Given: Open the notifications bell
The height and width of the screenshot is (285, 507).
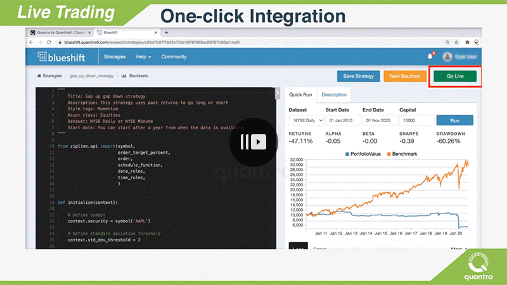Looking at the screenshot, I should tap(430, 56).
